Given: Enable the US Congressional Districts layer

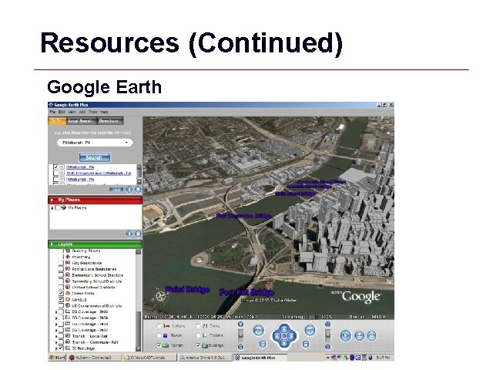Looking at the screenshot, I should (x=61, y=305).
